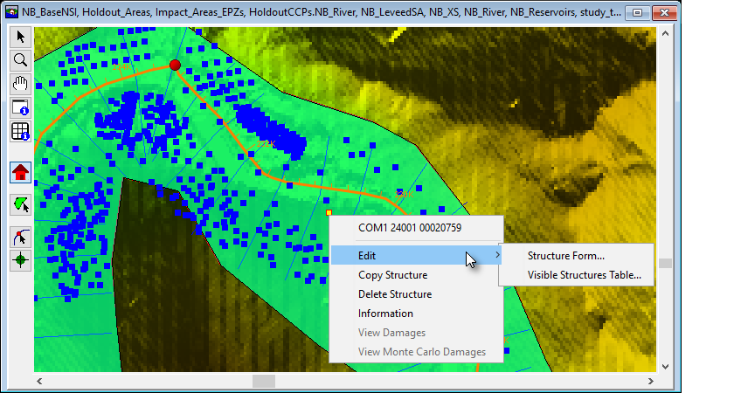Click the window information tool icon
Viewport: 734px width, 393px height.
(19, 108)
